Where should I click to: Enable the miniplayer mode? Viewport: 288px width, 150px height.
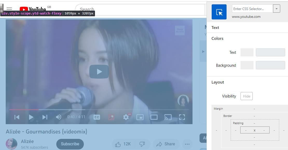[140, 117]
